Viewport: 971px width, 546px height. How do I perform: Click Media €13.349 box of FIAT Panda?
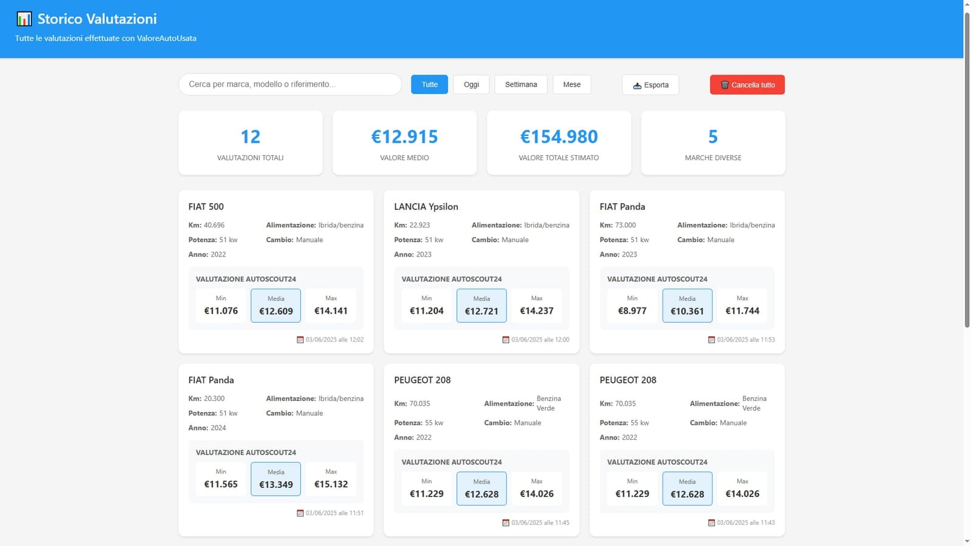tap(276, 479)
